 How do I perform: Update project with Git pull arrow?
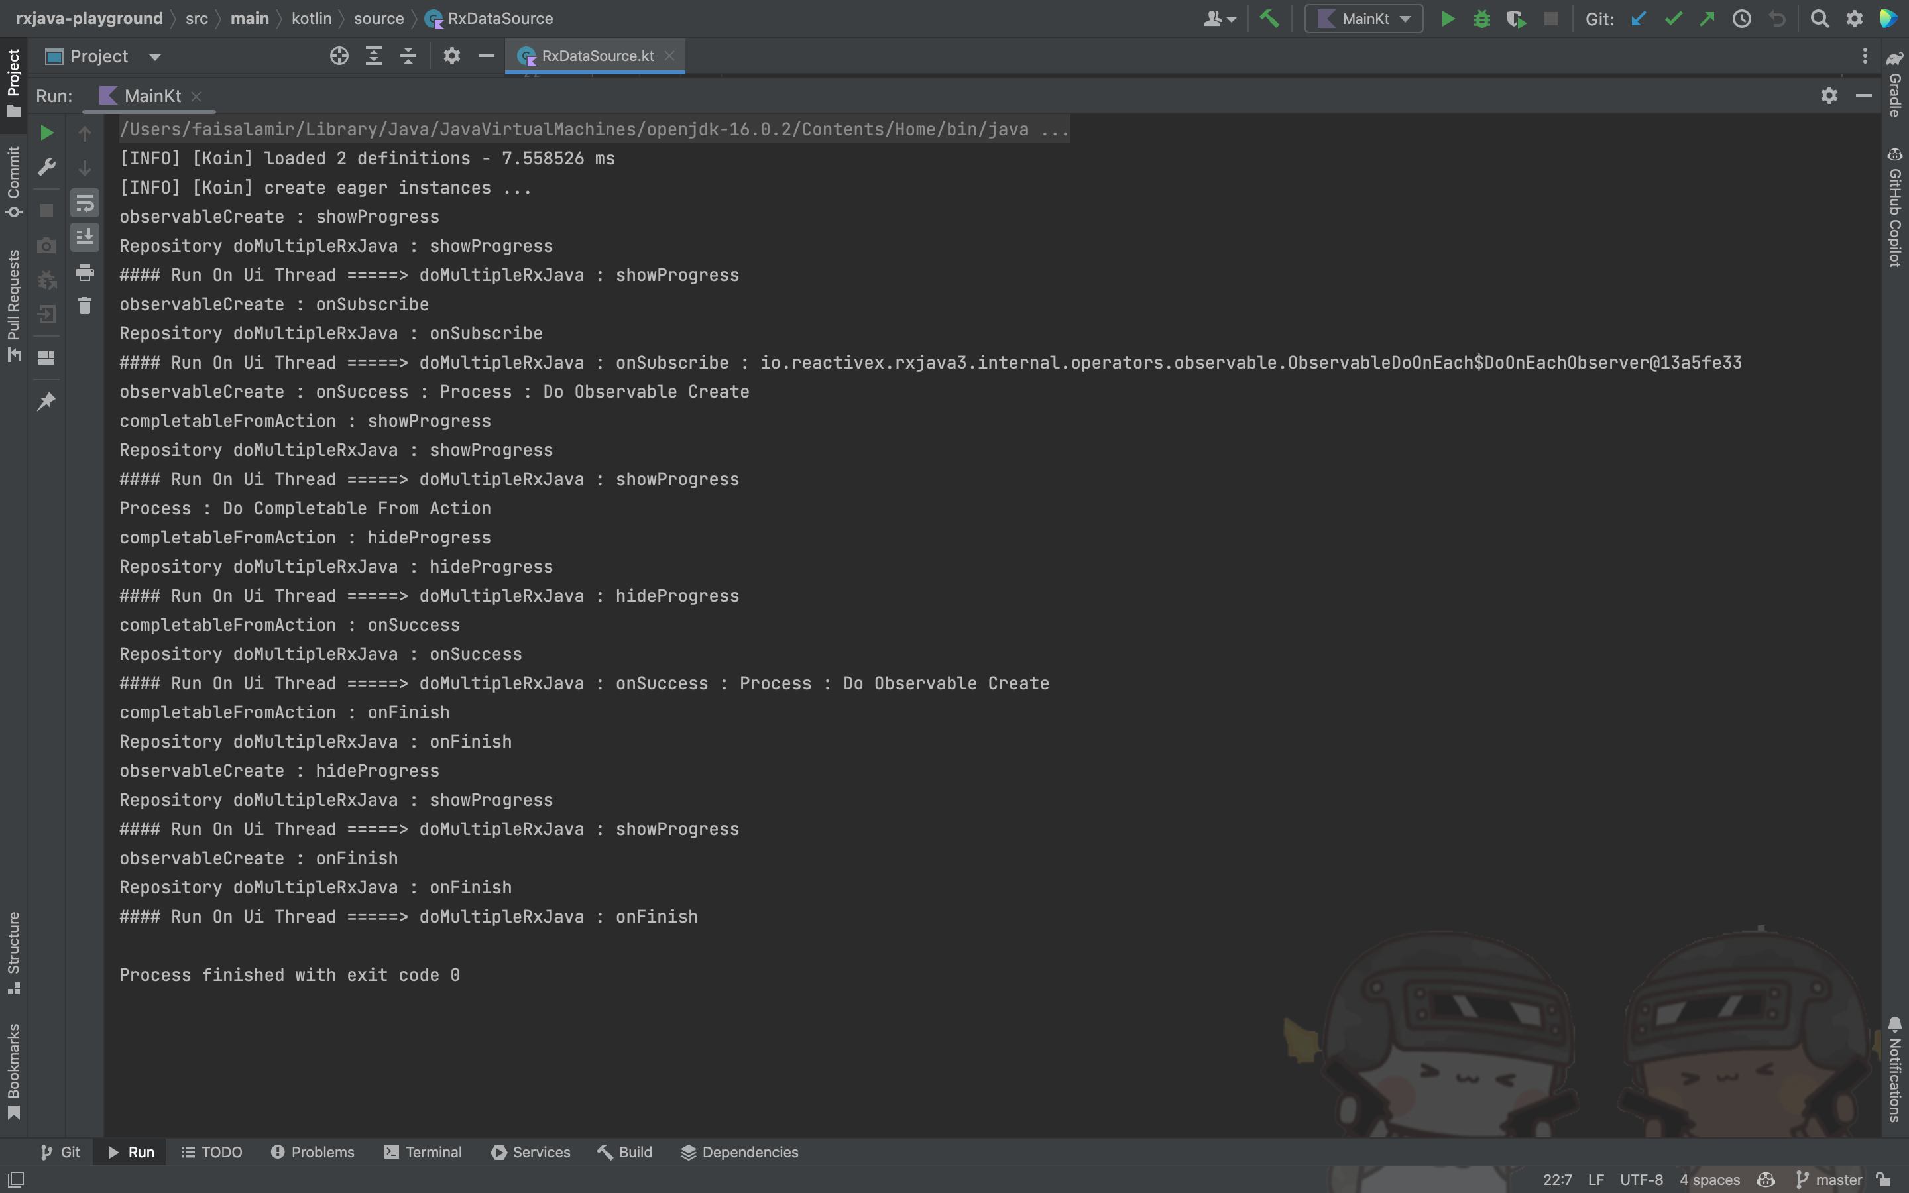point(1639,19)
